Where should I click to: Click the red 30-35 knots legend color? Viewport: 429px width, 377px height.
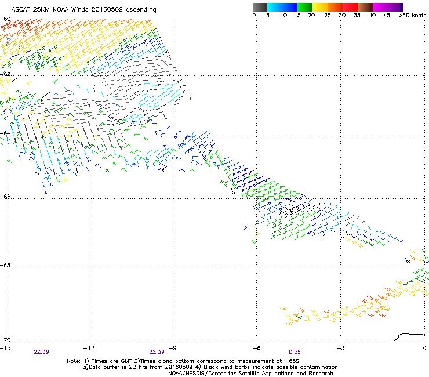(350, 7)
